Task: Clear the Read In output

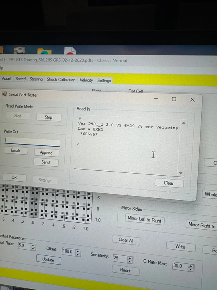Action: point(169,183)
